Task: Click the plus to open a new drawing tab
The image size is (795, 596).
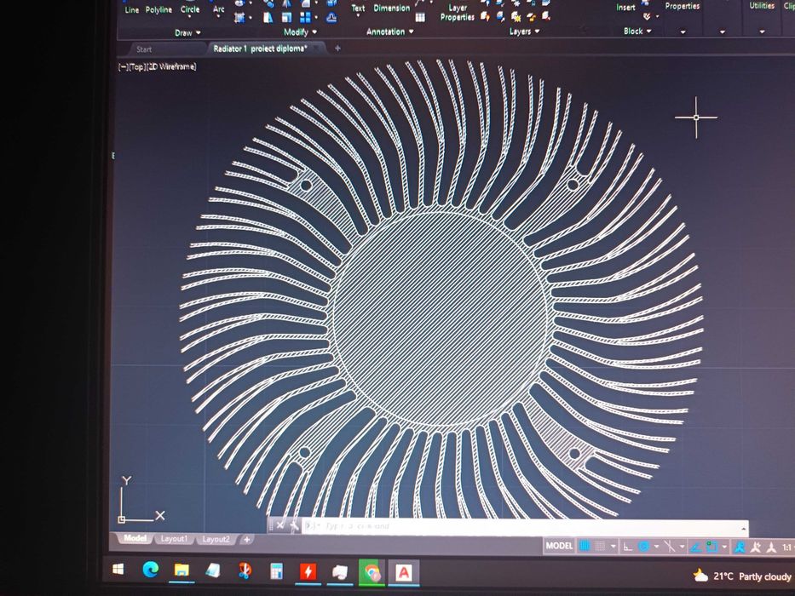Action: [337, 49]
